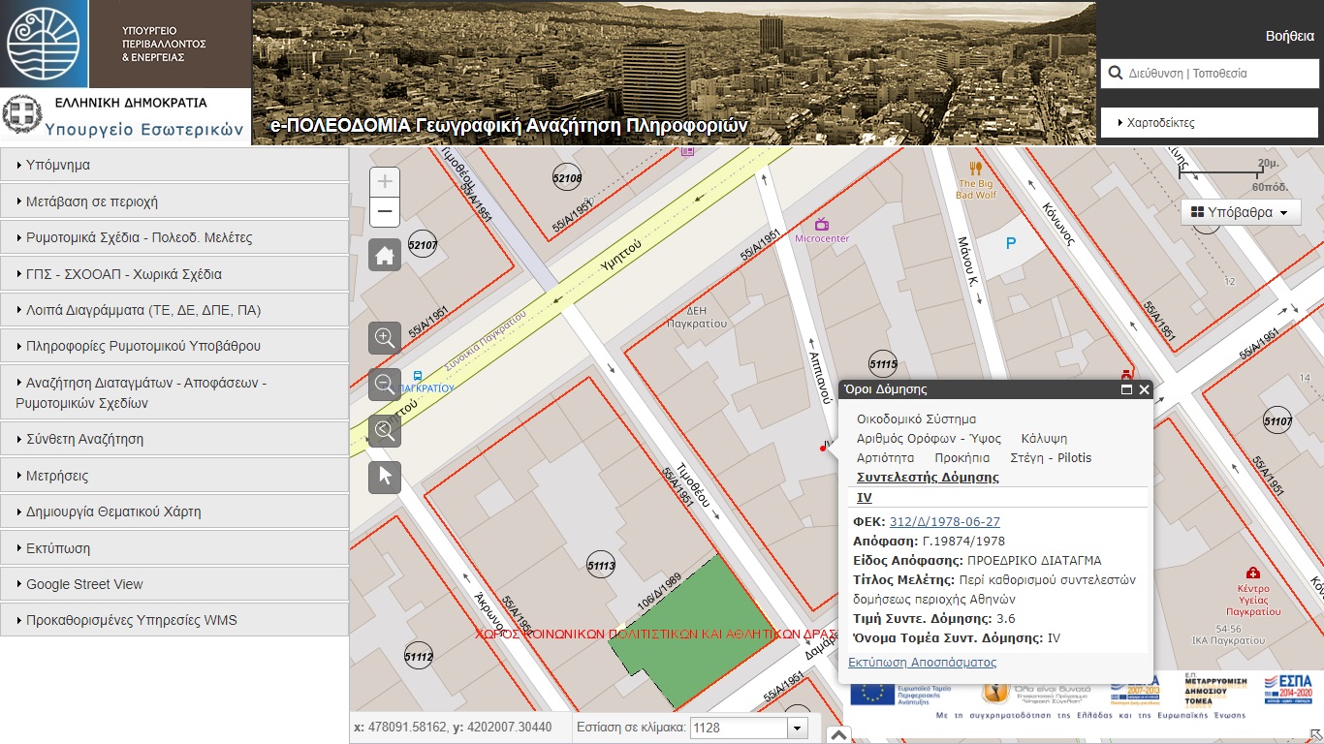Viewport: 1324px width, 744px height.
Task: Select the magnifier zoom-out tool
Action: (x=385, y=385)
